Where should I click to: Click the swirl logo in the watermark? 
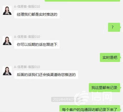tap(82, 98)
